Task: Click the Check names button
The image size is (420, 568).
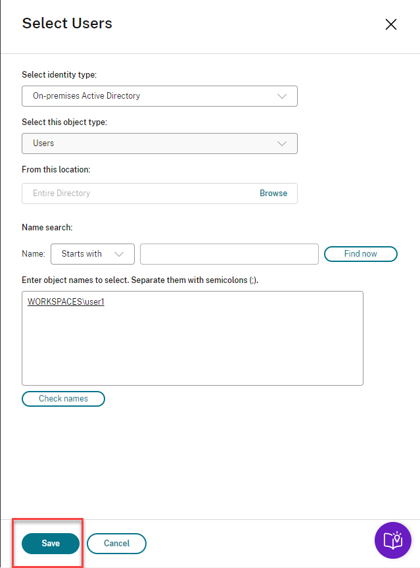Action: pyautogui.click(x=63, y=399)
